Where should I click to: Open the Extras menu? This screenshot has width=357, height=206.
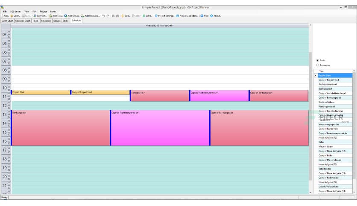53,11
